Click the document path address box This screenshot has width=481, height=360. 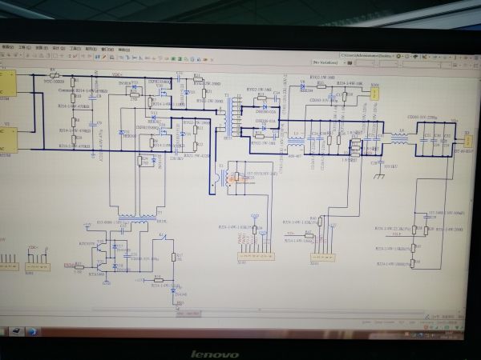367,56
